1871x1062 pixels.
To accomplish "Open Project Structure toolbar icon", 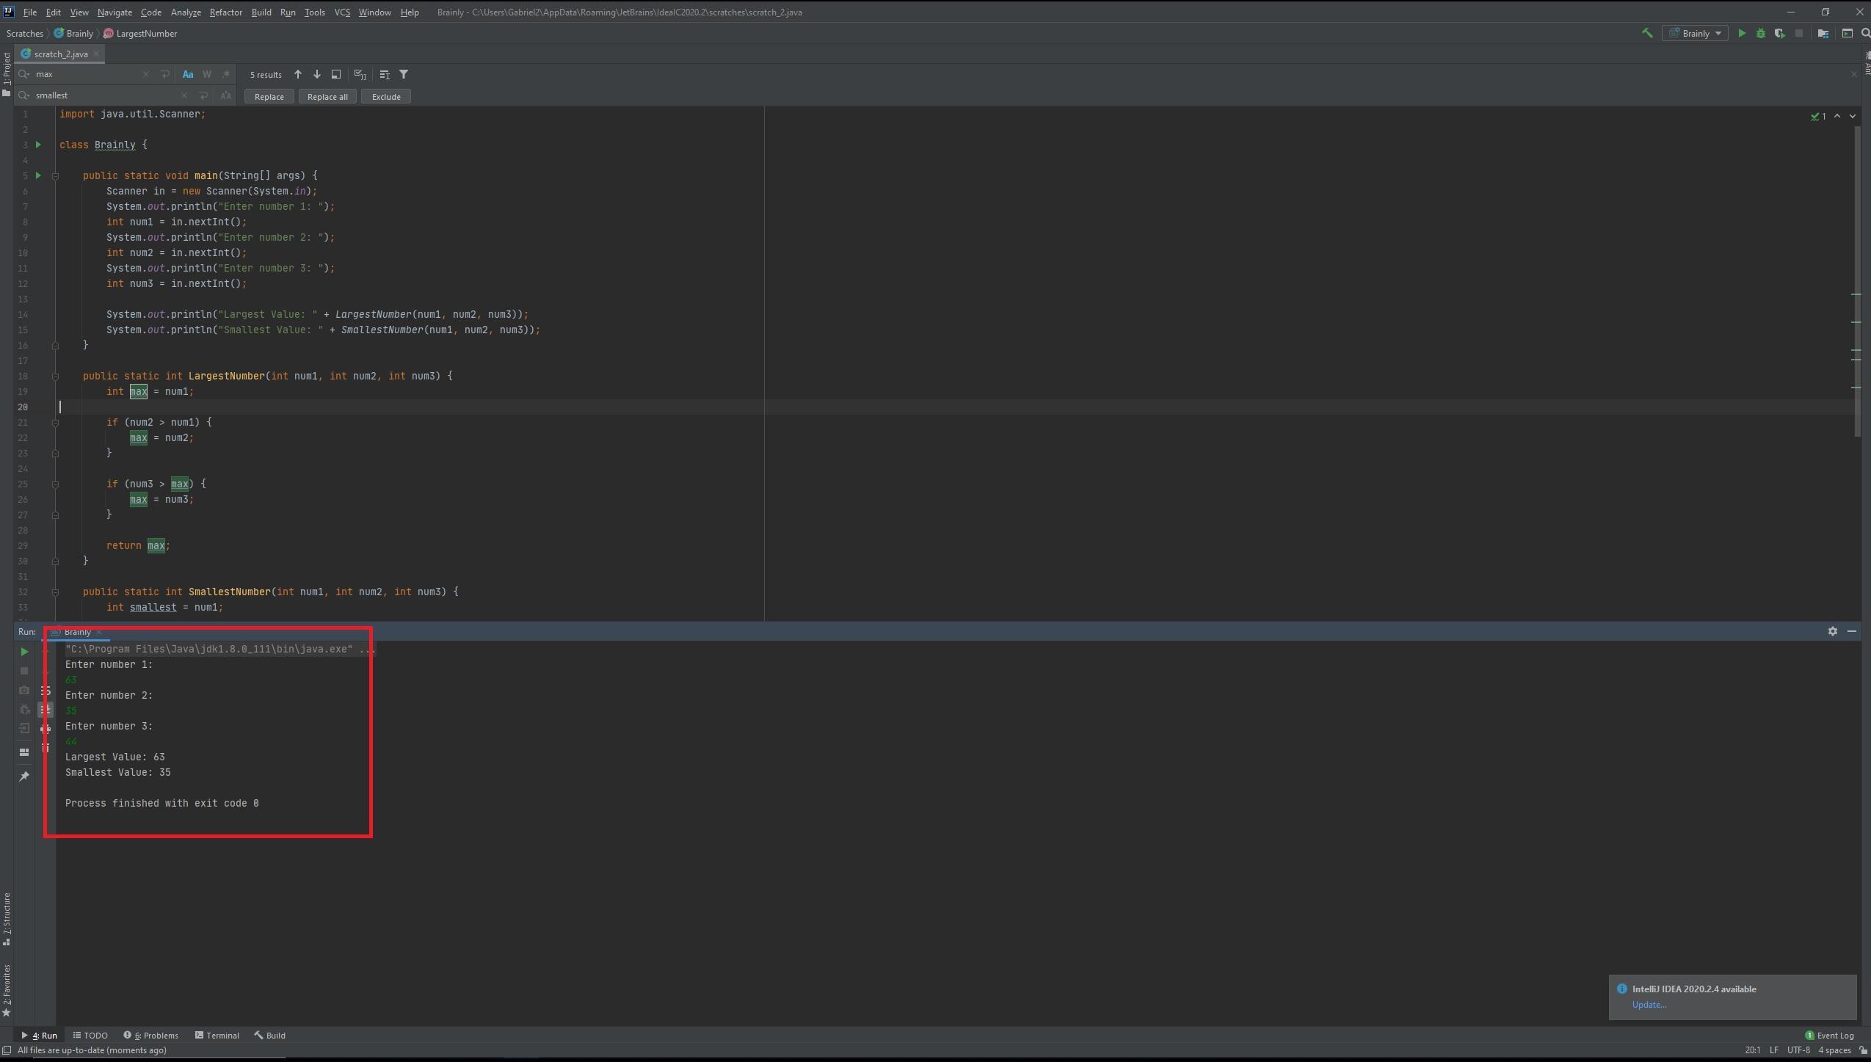I will pos(1823,33).
